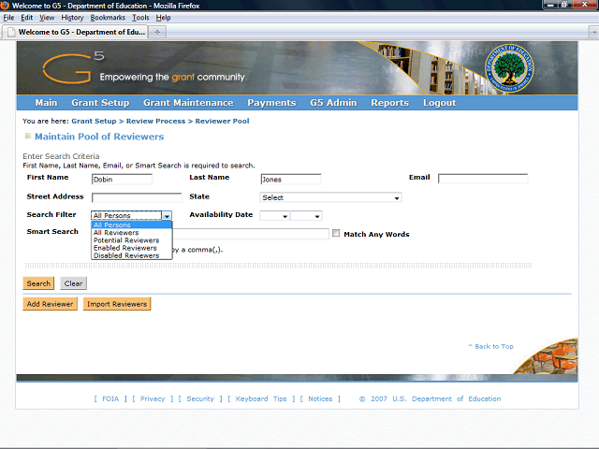Open Payments navigation item
Viewport: 599px width, 449px height.
click(x=271, y=103)
